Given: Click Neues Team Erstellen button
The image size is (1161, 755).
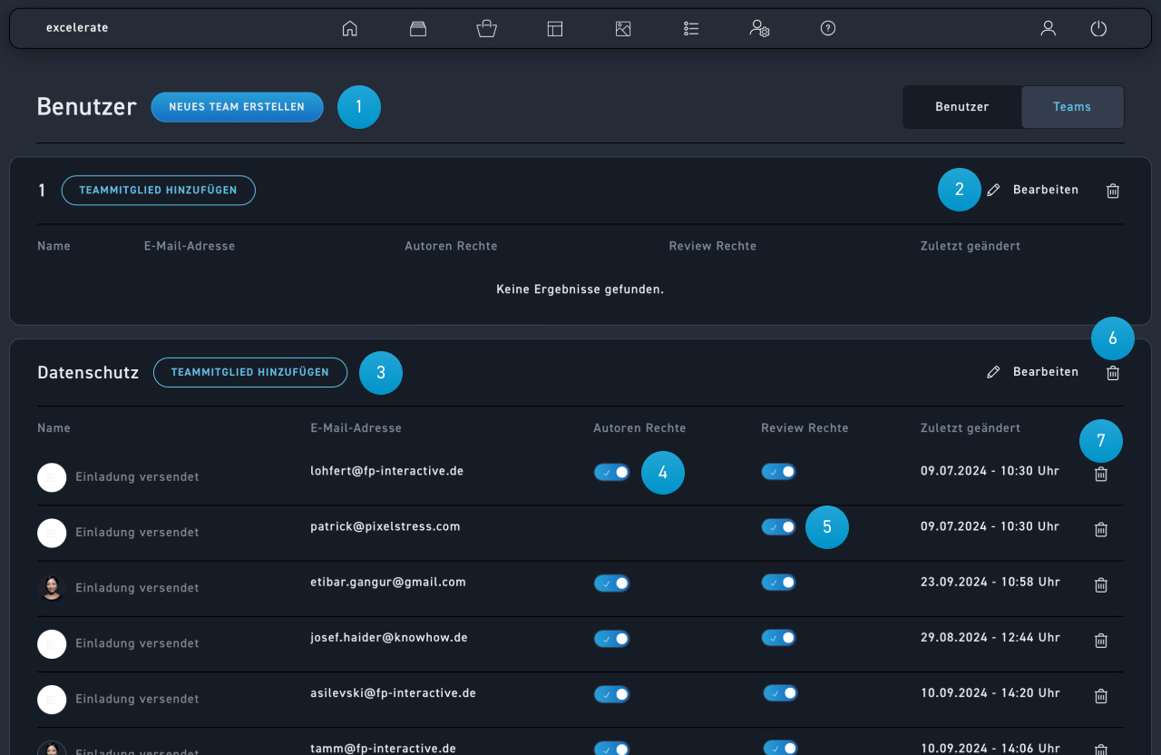Looking at the screenshot, I should 237,107.
